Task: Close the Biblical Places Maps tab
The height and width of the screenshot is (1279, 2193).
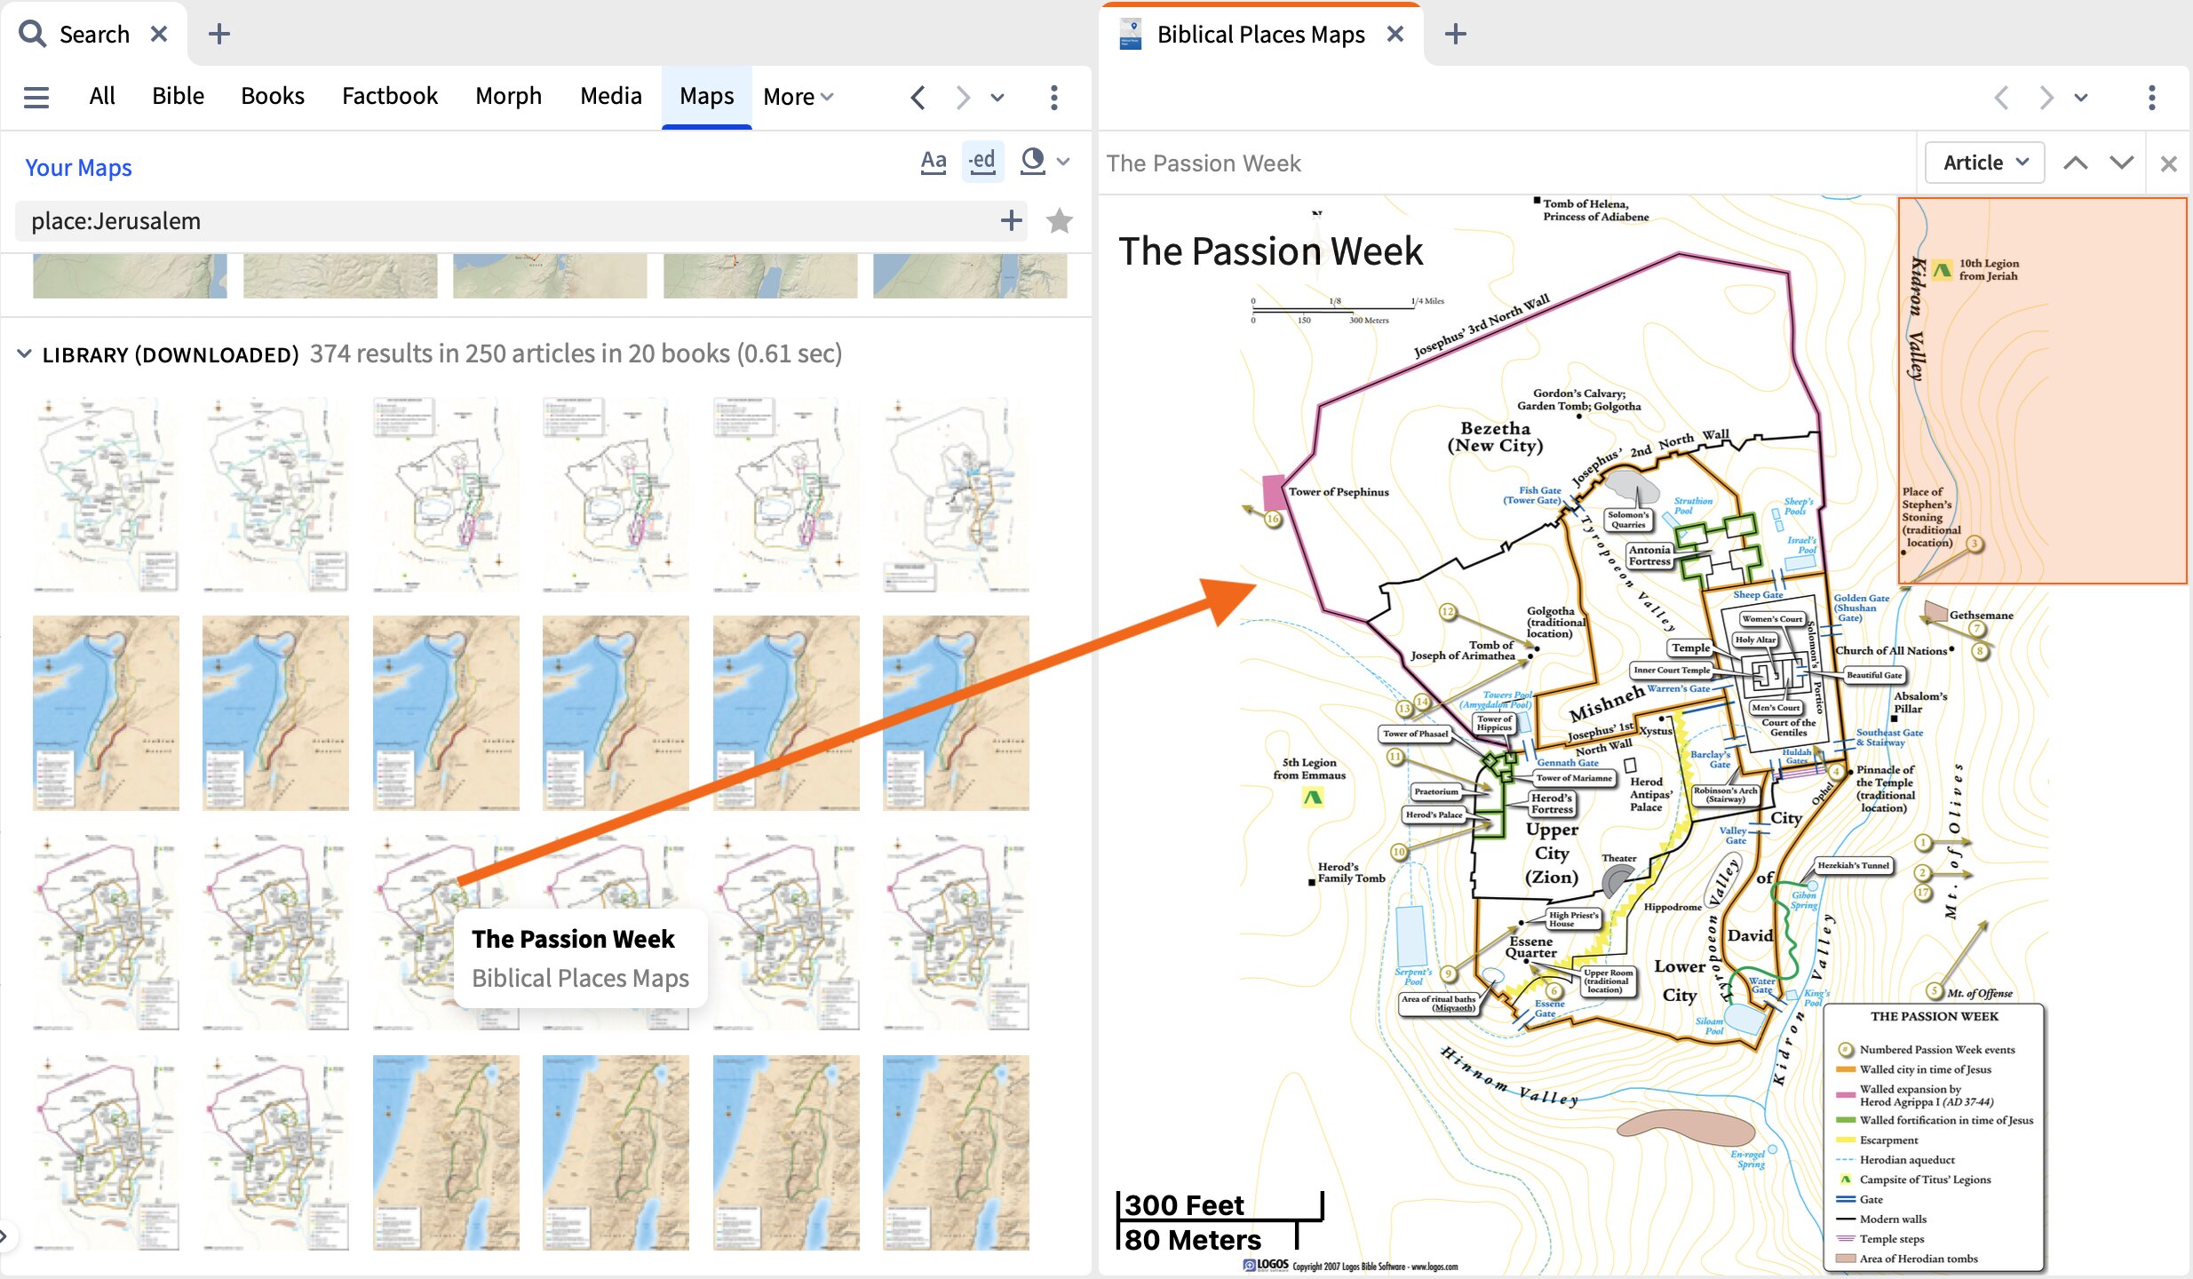Action: coord(1395,34)
